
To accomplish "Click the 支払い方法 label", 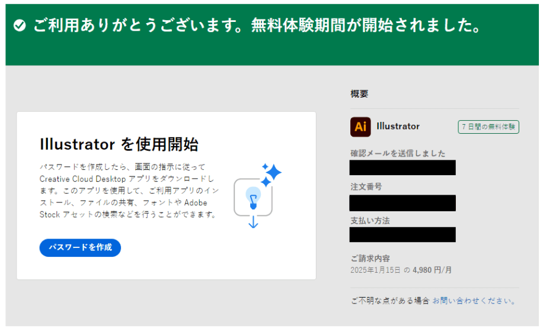I will tap(370, 221).
